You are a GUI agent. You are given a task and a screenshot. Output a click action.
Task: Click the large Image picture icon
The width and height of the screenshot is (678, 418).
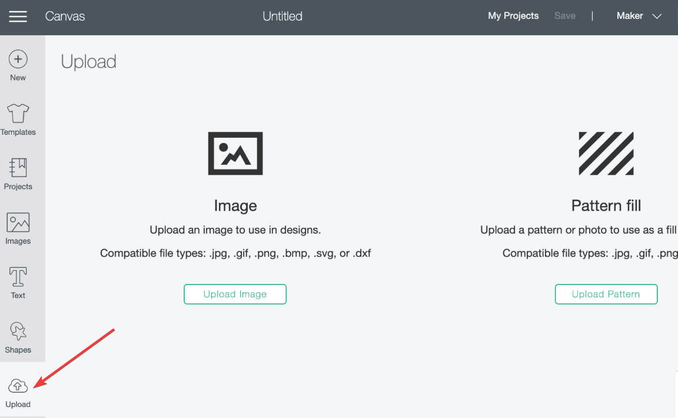tap(235, 154)
